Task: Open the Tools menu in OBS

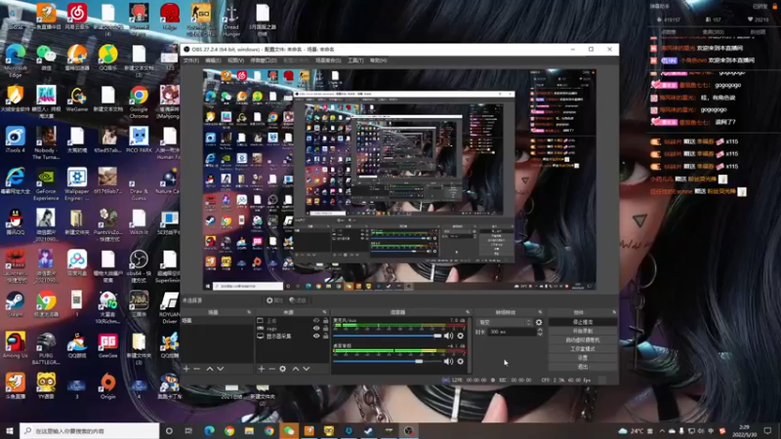Action: coord(355,60)
